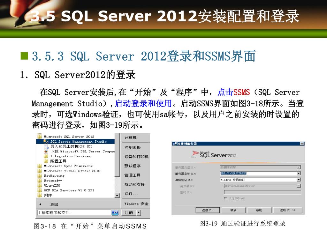Open the UltraISO folder icon
Image resolution: width=327 pixels, height=245 pixels.
tap(40, 185)
